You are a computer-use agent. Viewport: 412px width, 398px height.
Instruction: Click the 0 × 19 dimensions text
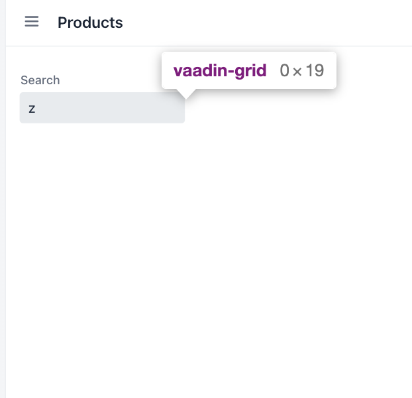click(x=302, y=70)
